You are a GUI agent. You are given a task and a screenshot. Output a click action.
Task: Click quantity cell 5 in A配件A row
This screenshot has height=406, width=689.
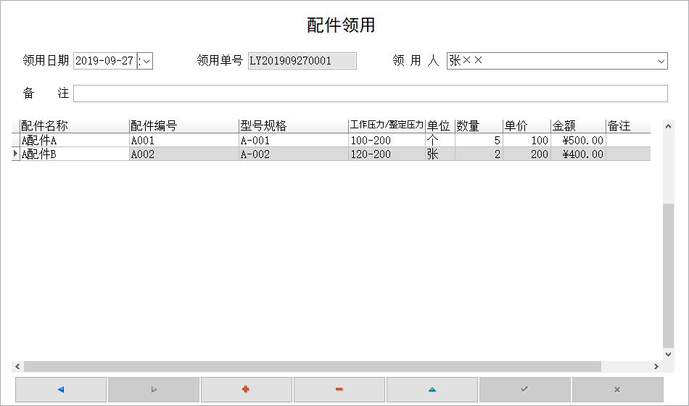pos(479,141)
